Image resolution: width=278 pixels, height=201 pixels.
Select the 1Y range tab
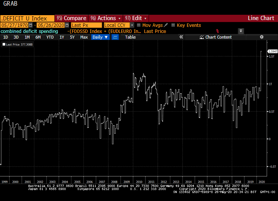pyautogui.click(x=62, y=37)
